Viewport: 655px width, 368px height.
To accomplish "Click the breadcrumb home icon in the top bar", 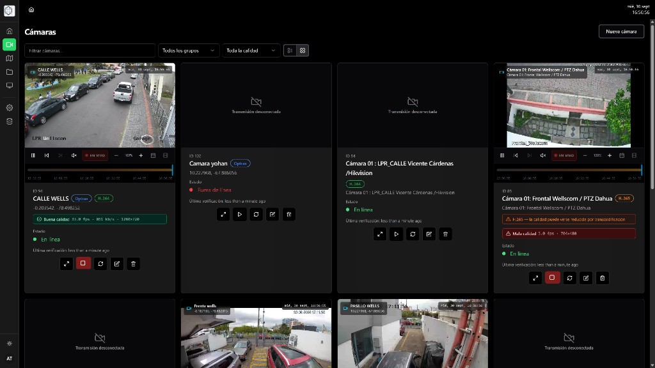I will pyautogui.click(x=31, y=10).
